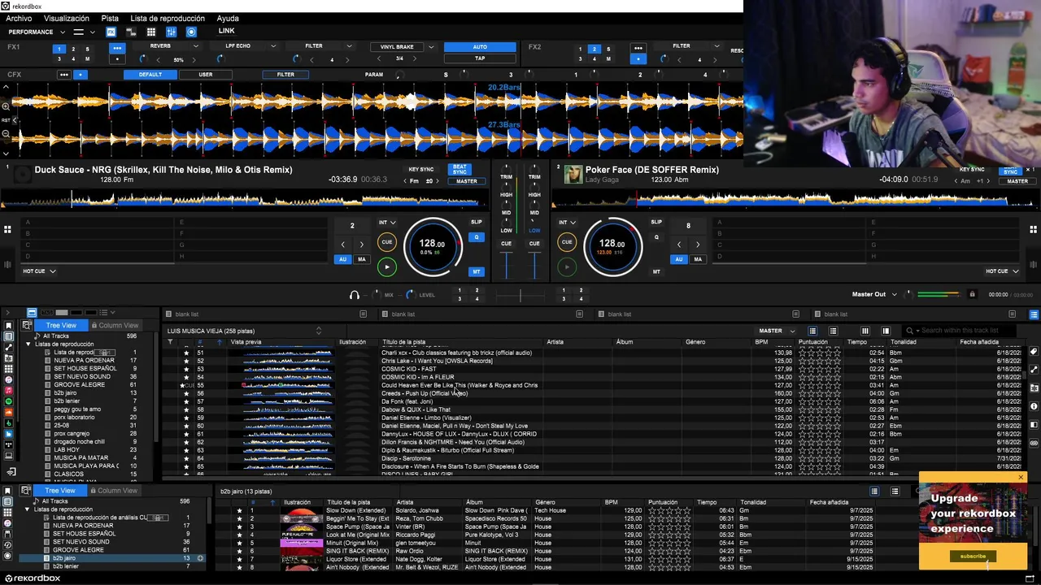
Task: Click the master record button
Action: coord(972,294)
